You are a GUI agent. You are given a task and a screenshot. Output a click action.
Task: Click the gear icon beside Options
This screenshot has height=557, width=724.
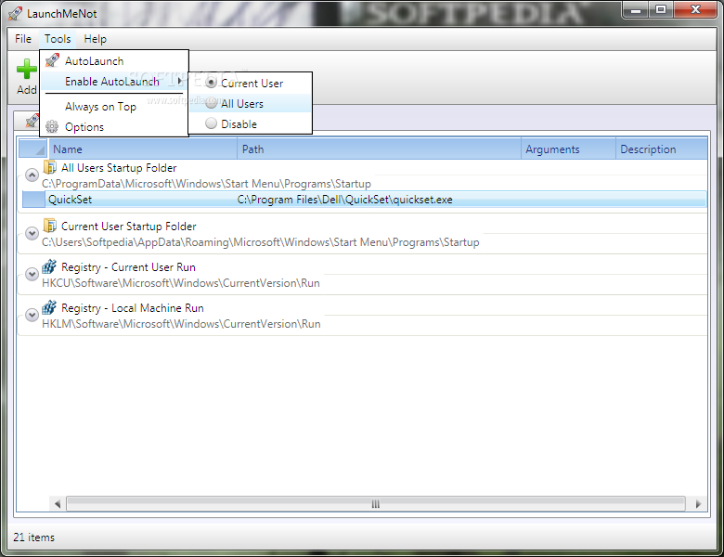pos(52,126)
